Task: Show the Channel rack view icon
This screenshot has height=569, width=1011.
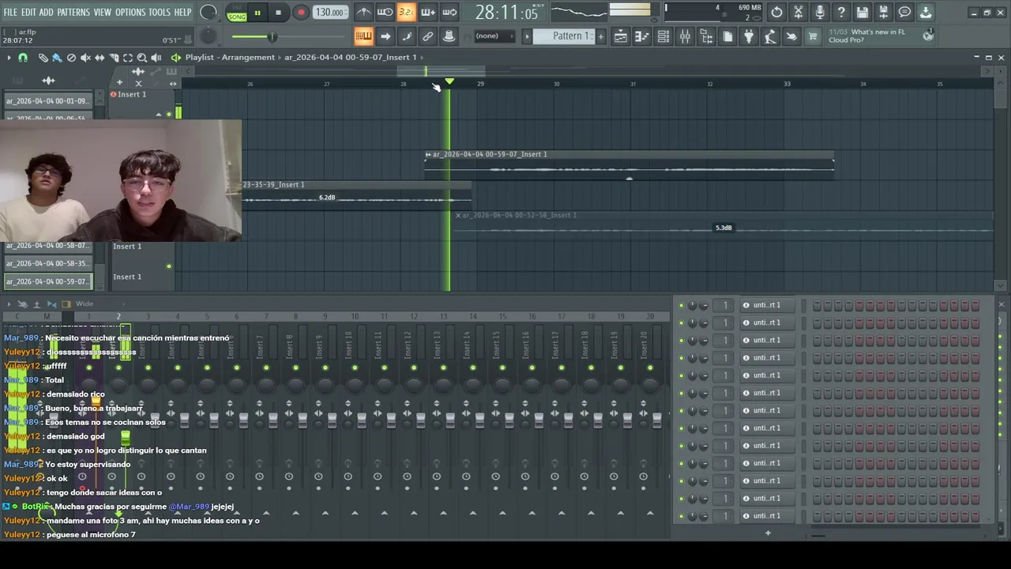Action: pyautogui.click(x=663, y=36)
